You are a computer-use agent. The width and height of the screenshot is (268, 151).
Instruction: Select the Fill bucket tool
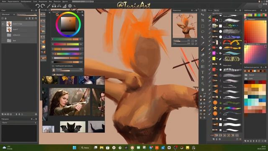[203, 61]
